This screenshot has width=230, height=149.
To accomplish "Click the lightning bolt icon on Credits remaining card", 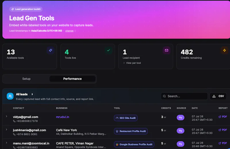I will (225, 50).
